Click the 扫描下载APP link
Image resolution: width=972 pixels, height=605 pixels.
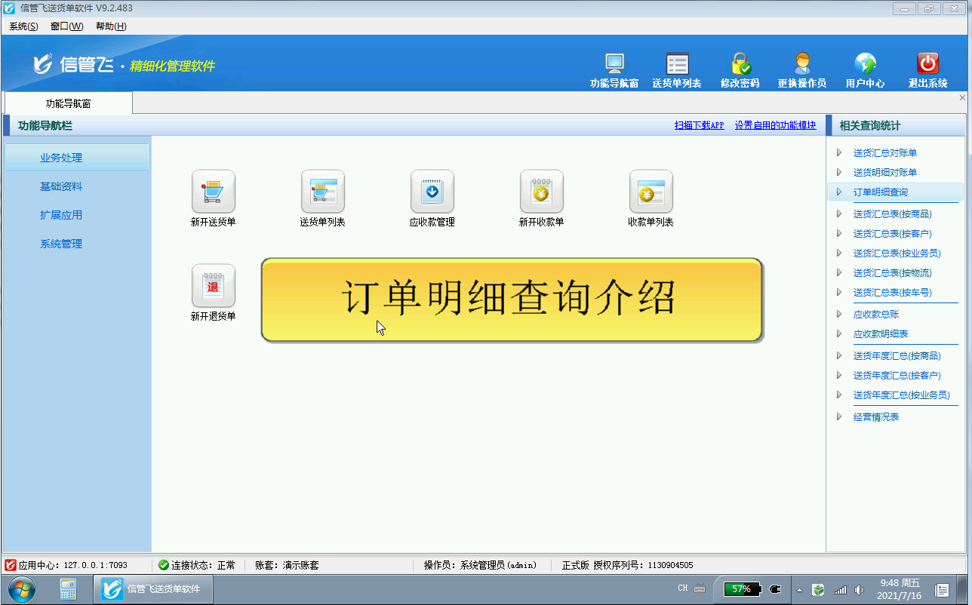point(699,125)
